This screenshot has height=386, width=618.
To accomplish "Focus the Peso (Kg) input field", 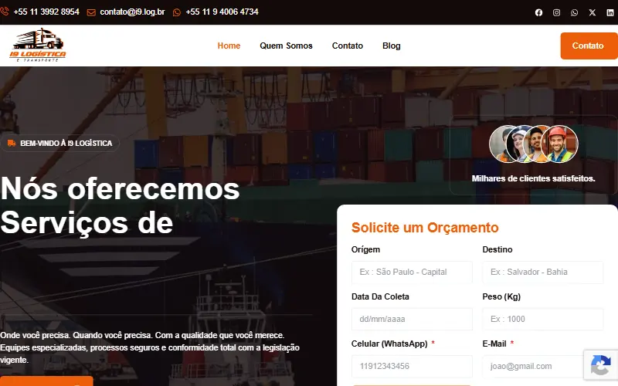I will click(x=542, y=319).
